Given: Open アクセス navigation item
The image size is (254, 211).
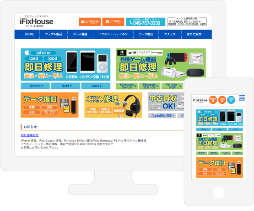Looking at the screenshot, I should [x=170, y=34].
